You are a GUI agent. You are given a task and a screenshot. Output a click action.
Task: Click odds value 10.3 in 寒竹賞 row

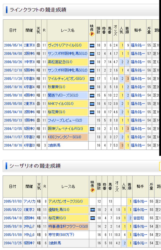pyautogui.click(x=117, y=235)
